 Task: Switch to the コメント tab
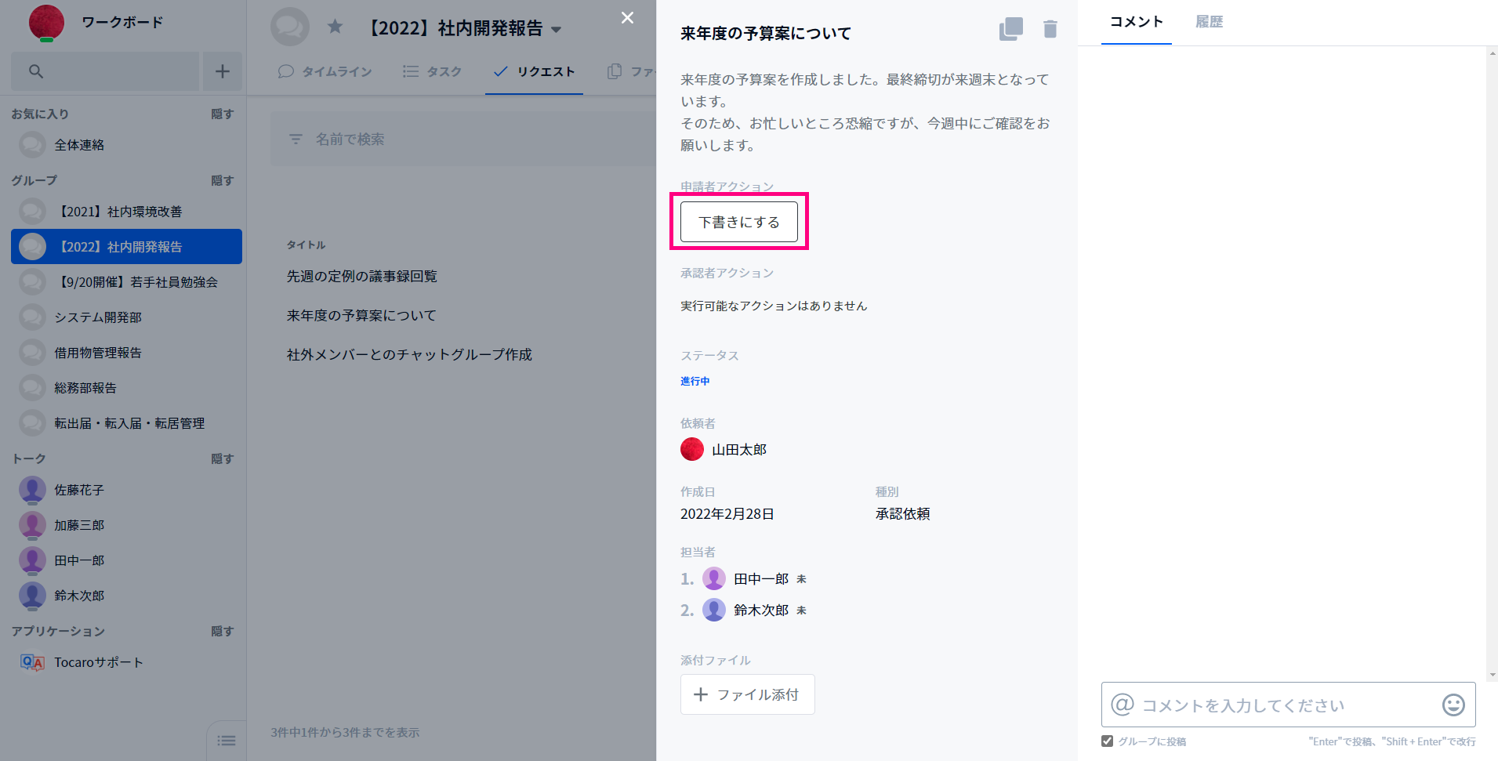pyautogui.click(x=1136, y=22)
